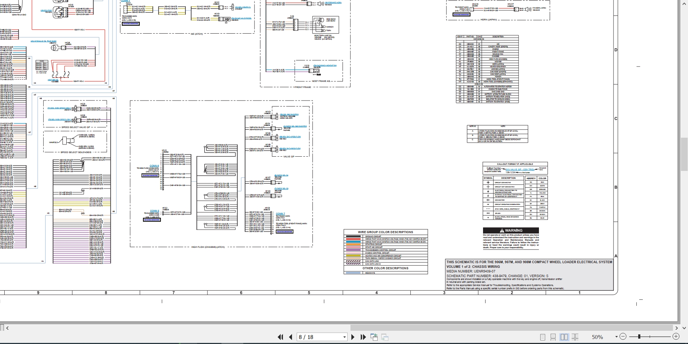Follow the CONN 7 link
Image resolution: width=688 pixels, height=344 pixels.
pos(281,214)
